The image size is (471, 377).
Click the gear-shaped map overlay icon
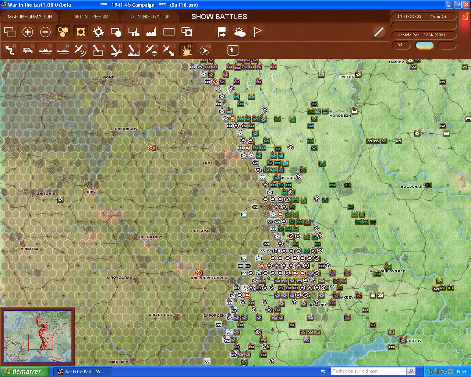tap(98, 32)
